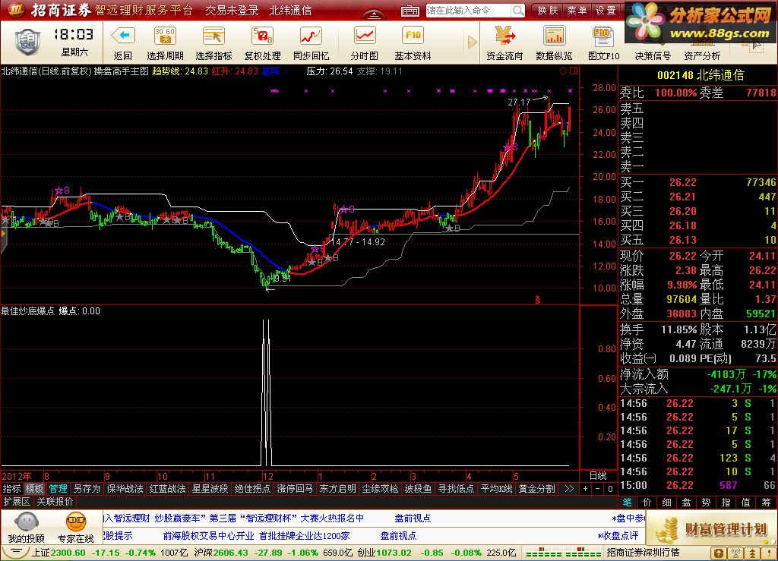Select the 寻找低点 template
This screenshot has height=561, width=778.
(456, 489)
